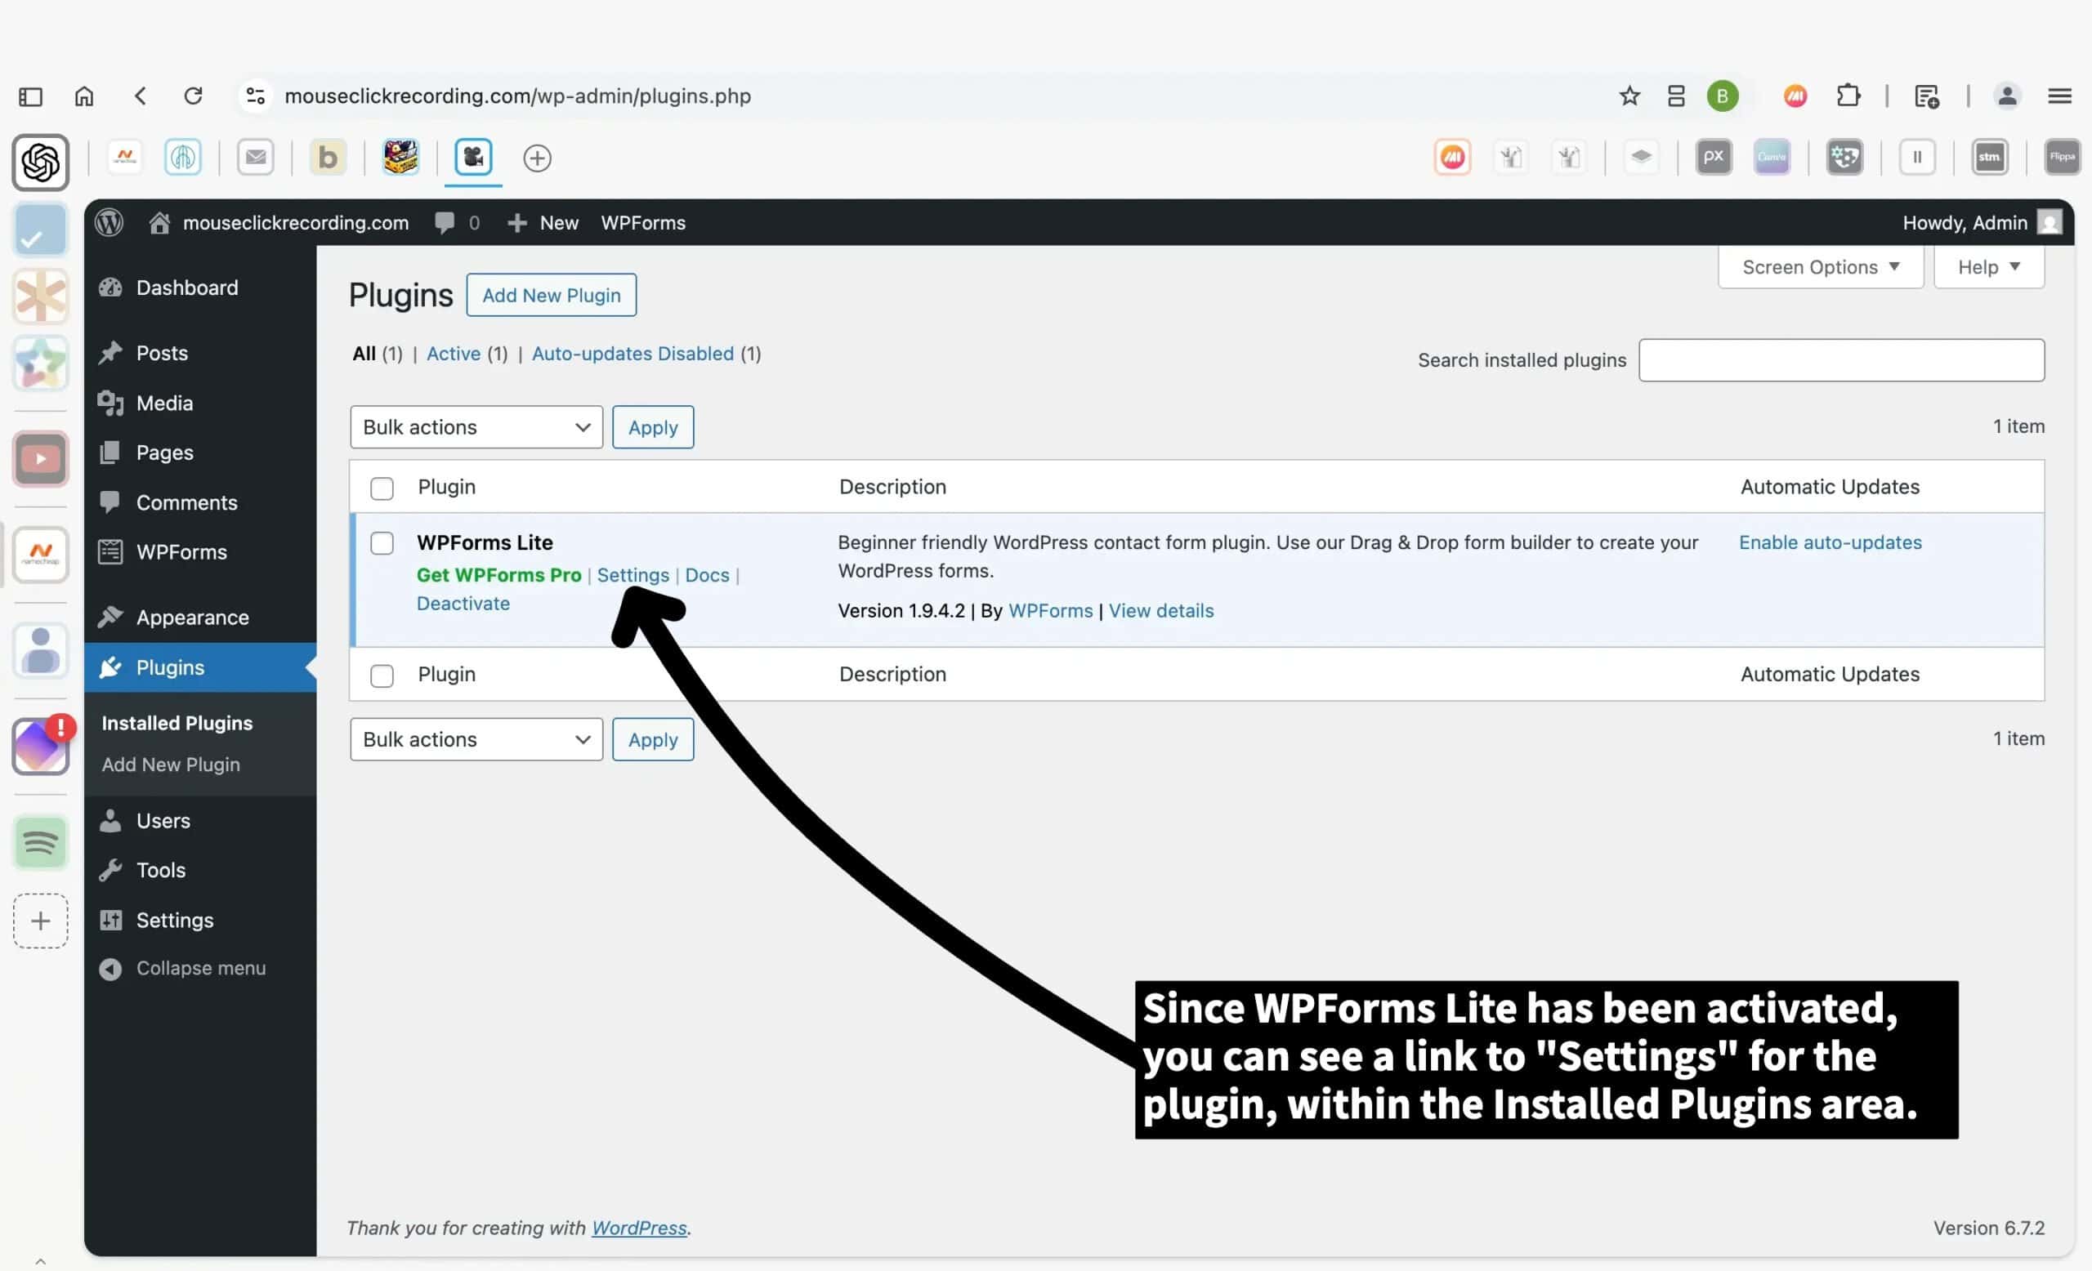The height and width of the screenshot is (1271, 2092).
Task: Open ChatGPT icon in the sidebar
Action: click(41, 162)
